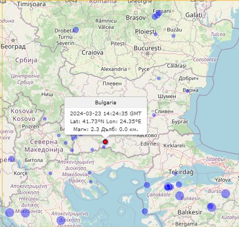
Task: Select the Битола city label
Action: click(33, 160)
